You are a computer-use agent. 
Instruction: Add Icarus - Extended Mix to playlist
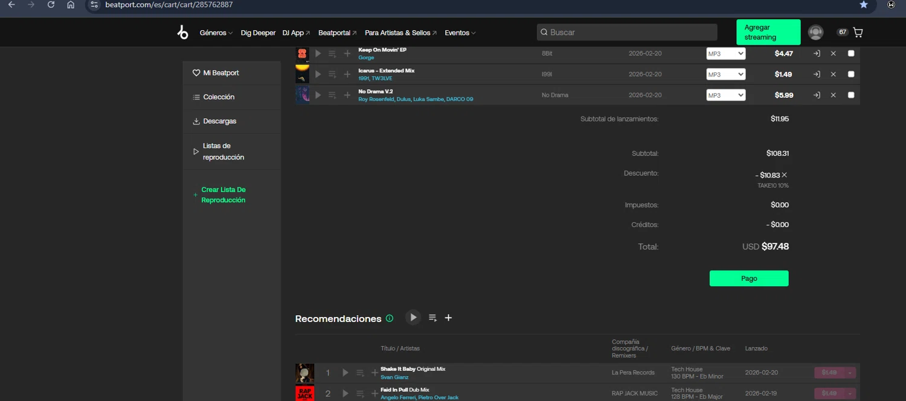[x=347, y=74]
